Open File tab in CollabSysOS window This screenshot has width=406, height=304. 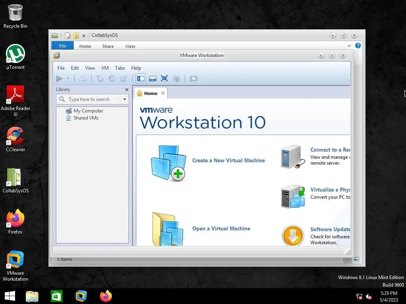pos(63,46)
